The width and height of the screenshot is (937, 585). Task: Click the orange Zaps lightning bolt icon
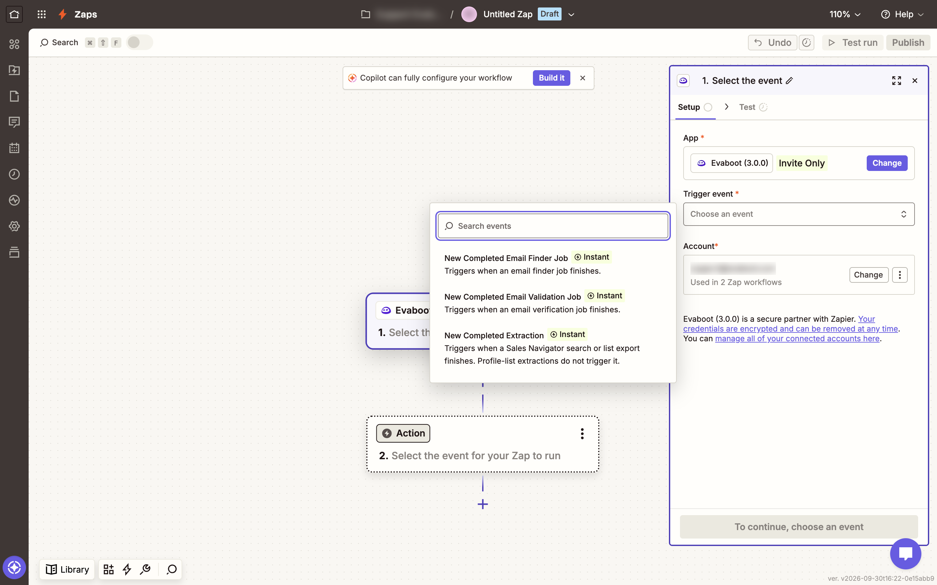(x=62, y=14)
